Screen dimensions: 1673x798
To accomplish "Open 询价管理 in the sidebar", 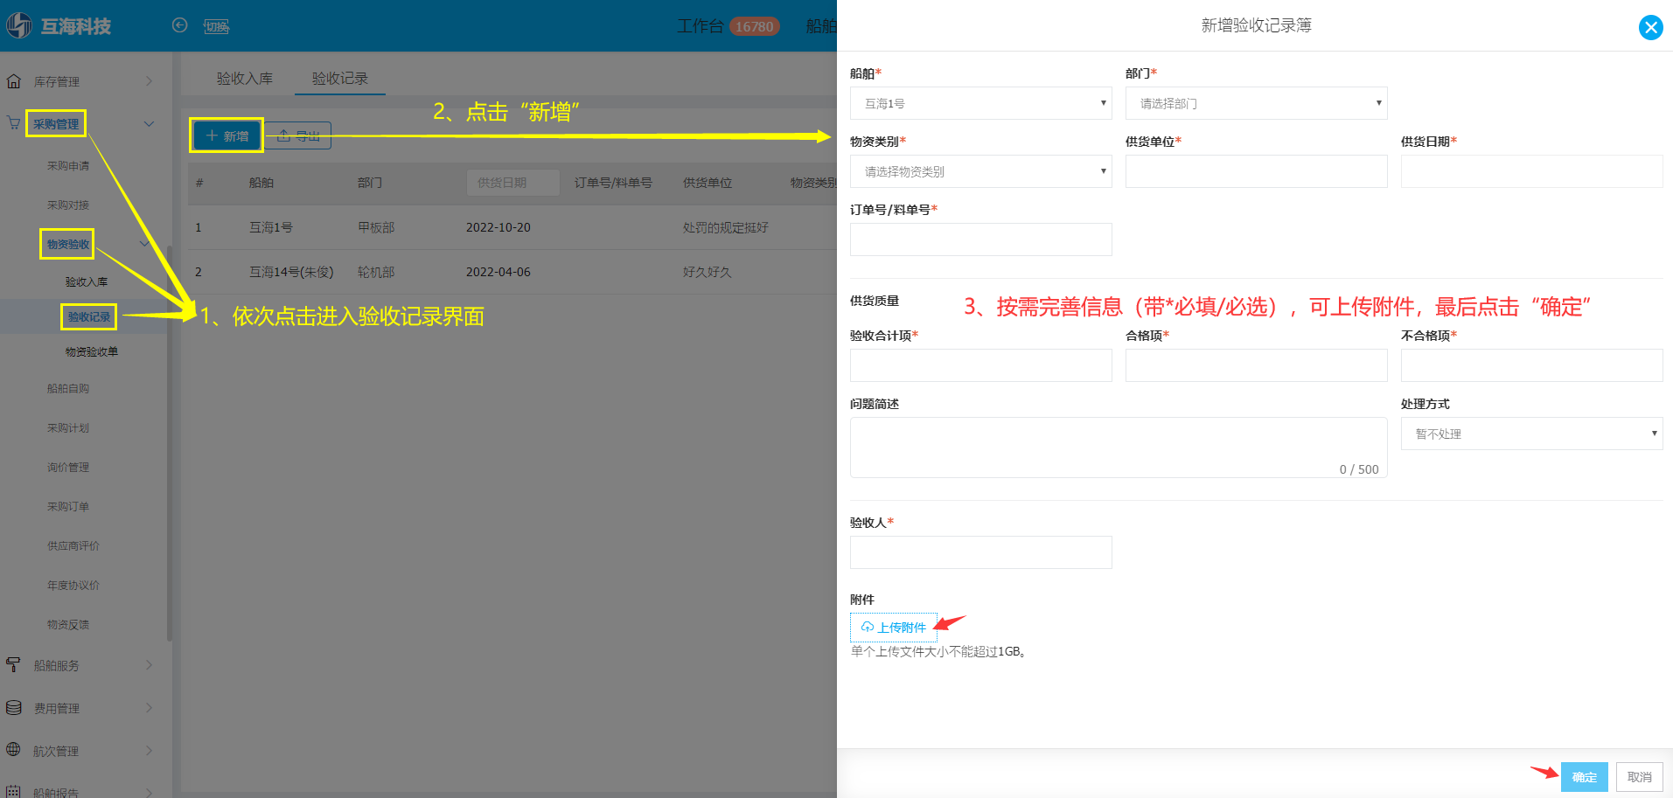I will click(x=68, y=467).
